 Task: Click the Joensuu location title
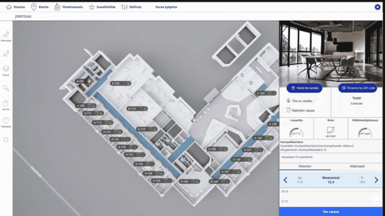[23, 16]
